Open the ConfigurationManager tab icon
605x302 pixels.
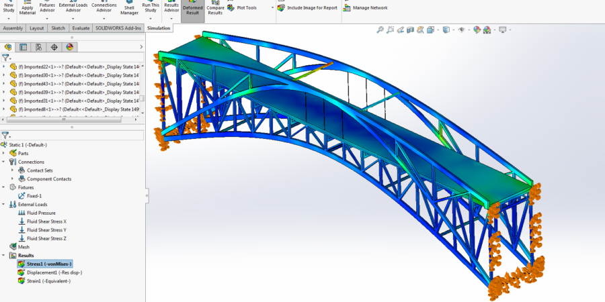(x=39, y=47)
